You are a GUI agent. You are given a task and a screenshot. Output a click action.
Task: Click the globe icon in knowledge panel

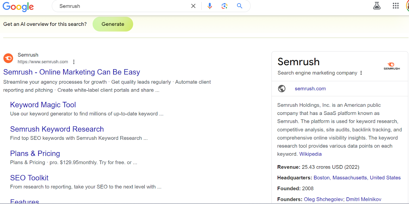click(x=282, y=89)
